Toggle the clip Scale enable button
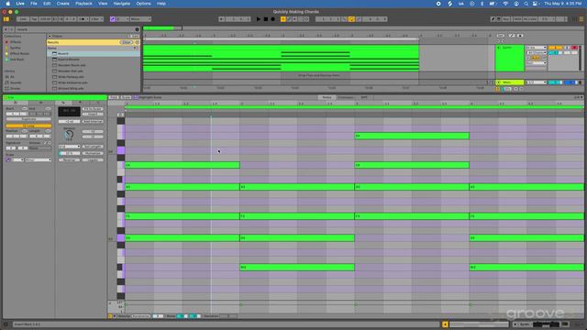Image resolution: width=587 pixels, height=330 pixels. (x=8, y=159)
